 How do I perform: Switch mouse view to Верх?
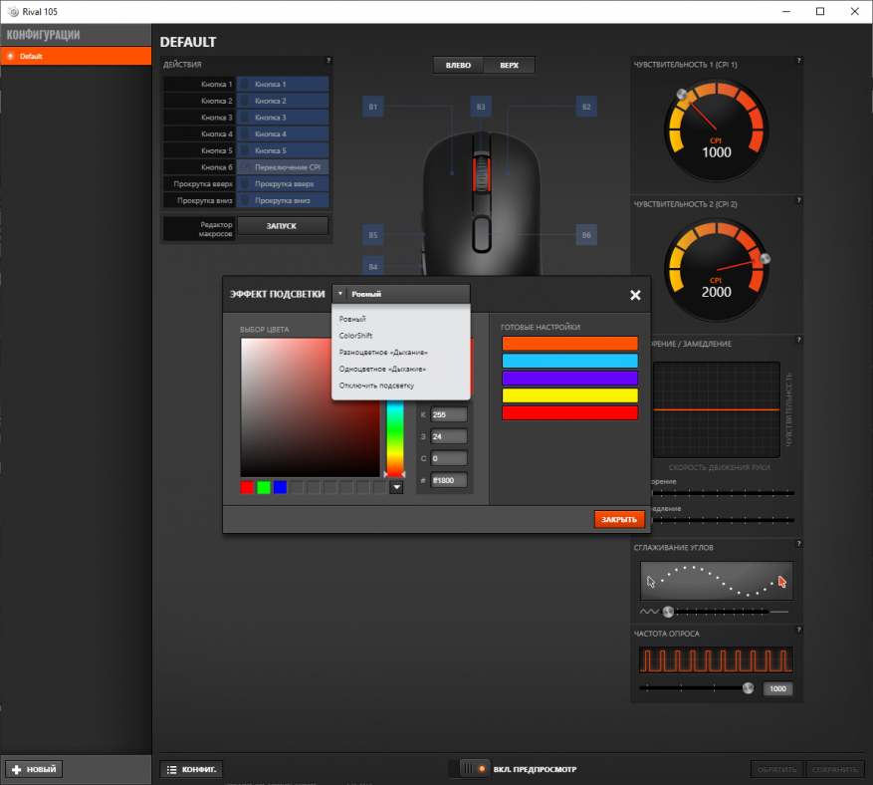(510, 65)
